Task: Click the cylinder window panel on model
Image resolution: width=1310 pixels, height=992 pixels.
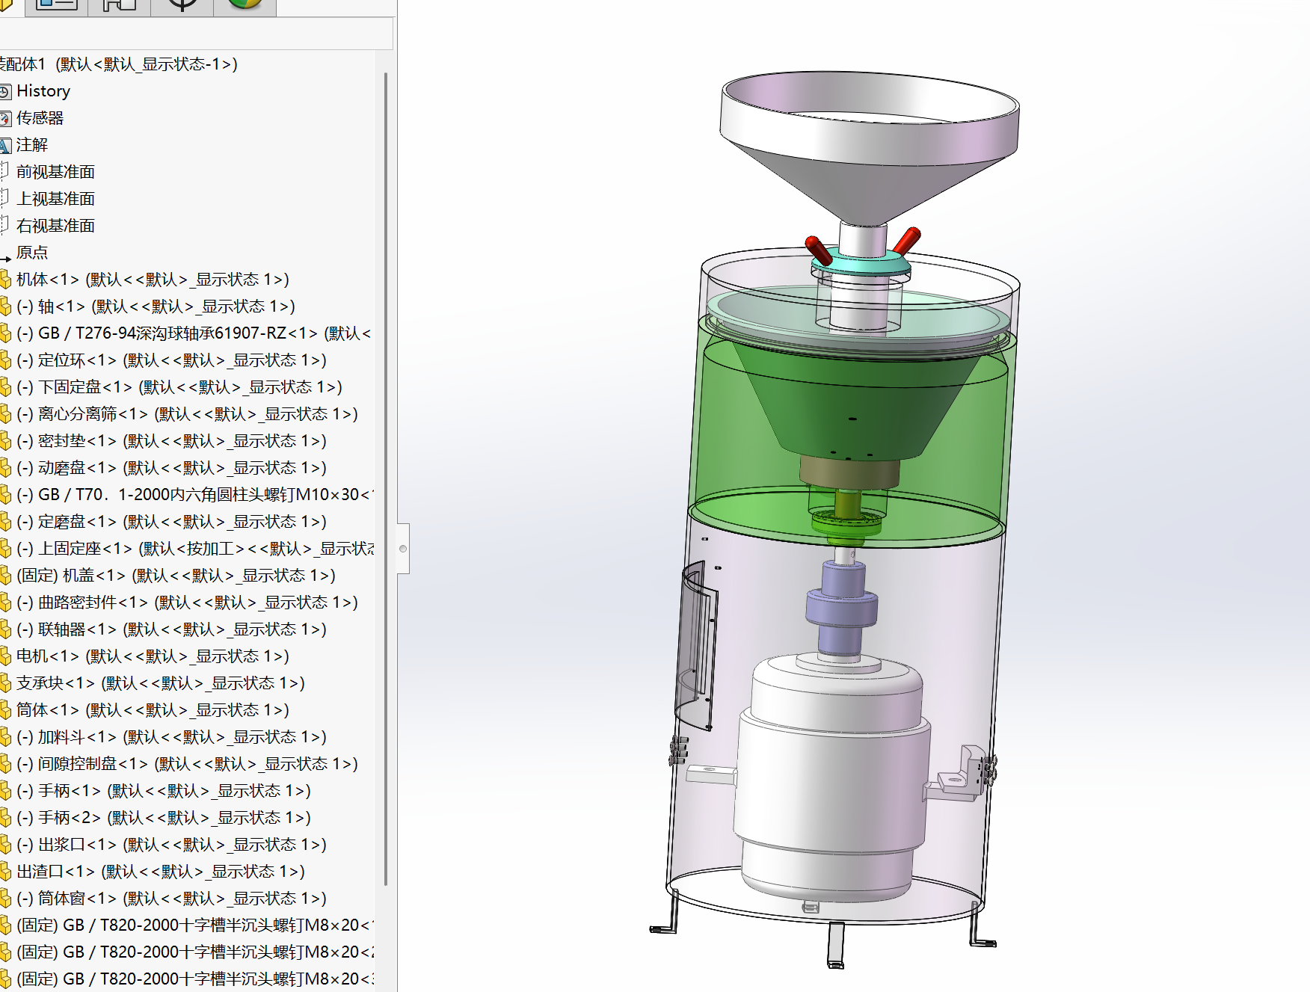Action: click(696, 647)
